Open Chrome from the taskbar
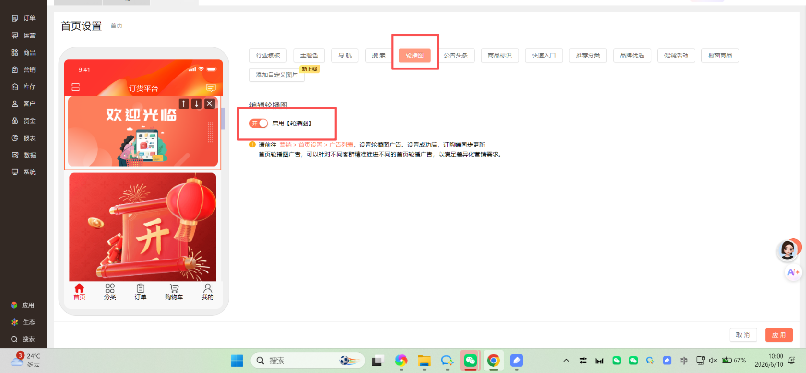The width and height of the screenshot is (806, 373). [493, 361]
